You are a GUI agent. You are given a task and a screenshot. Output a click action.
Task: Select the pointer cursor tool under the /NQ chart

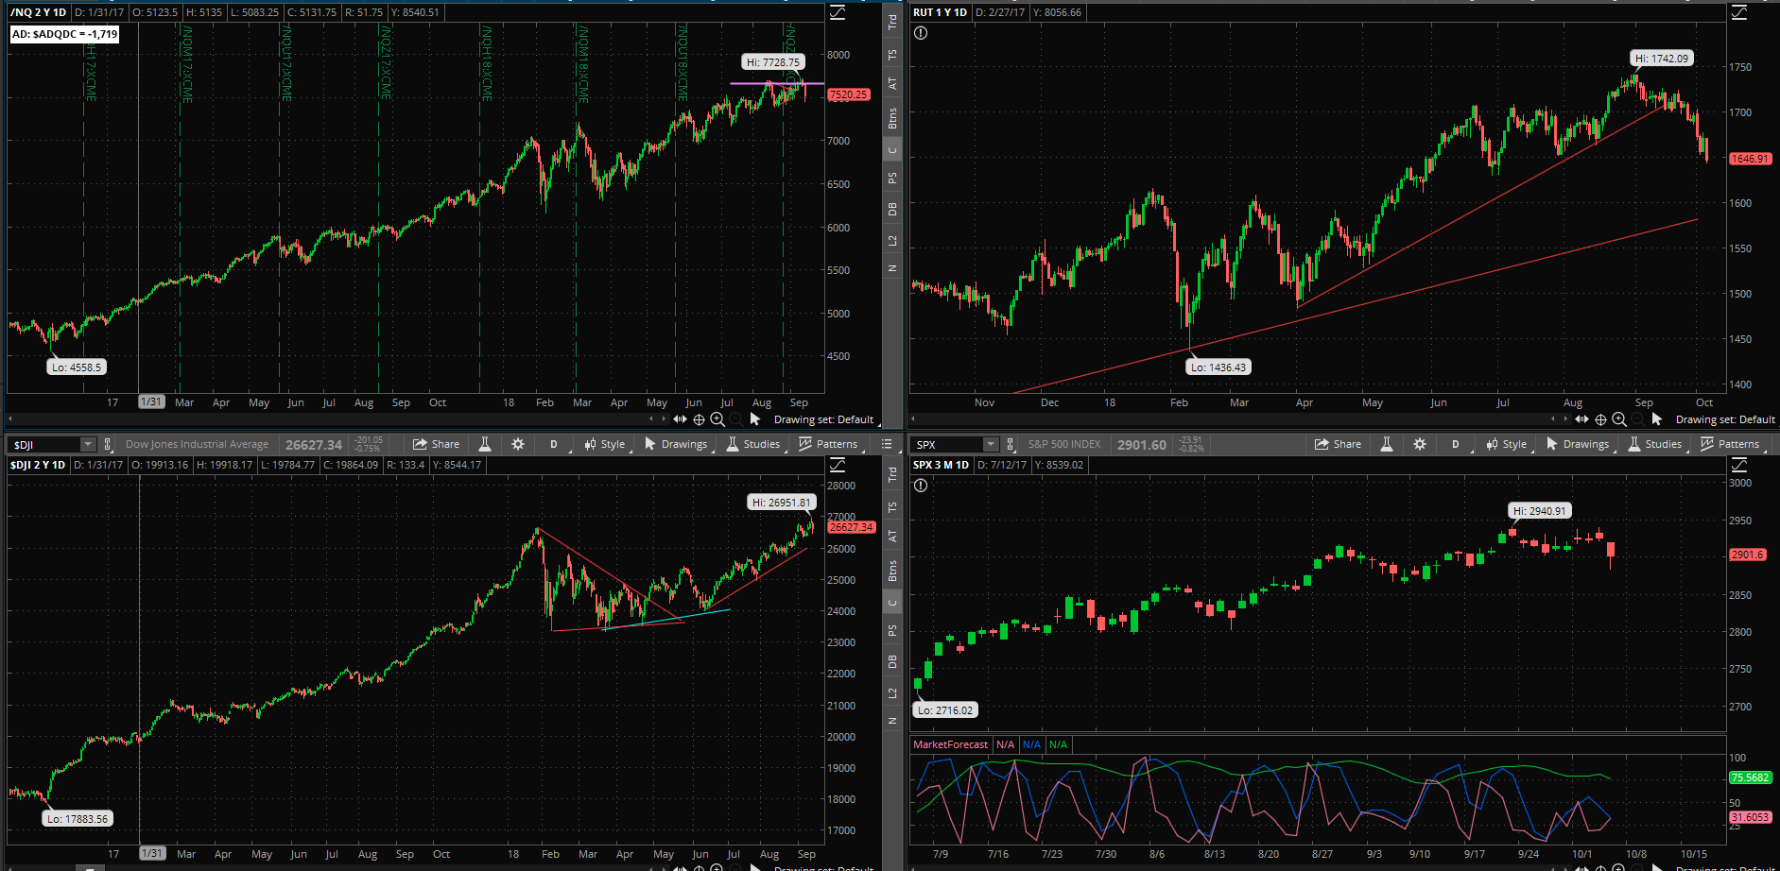click(755, 418)
